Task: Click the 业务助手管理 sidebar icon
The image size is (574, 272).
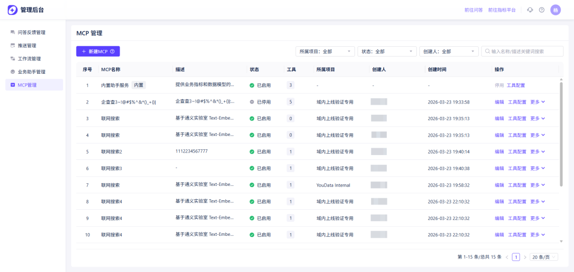Action: pyautogui.click(x=13, y=72)
